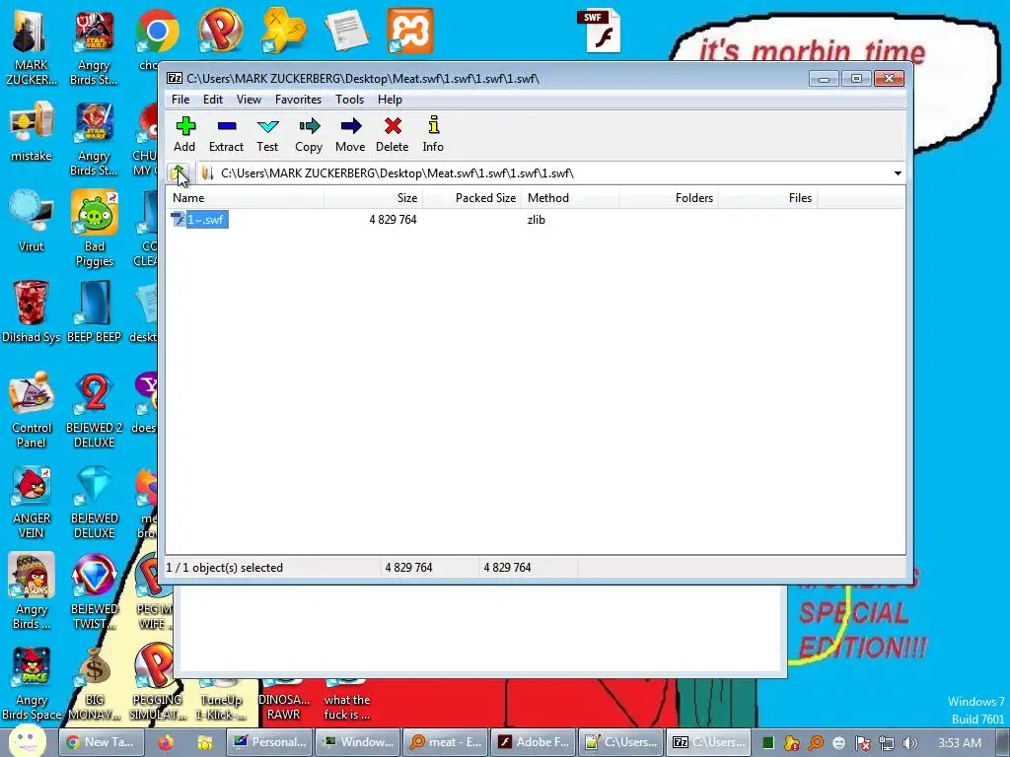
Task: Sort by the Name column header
Action: 245,197
